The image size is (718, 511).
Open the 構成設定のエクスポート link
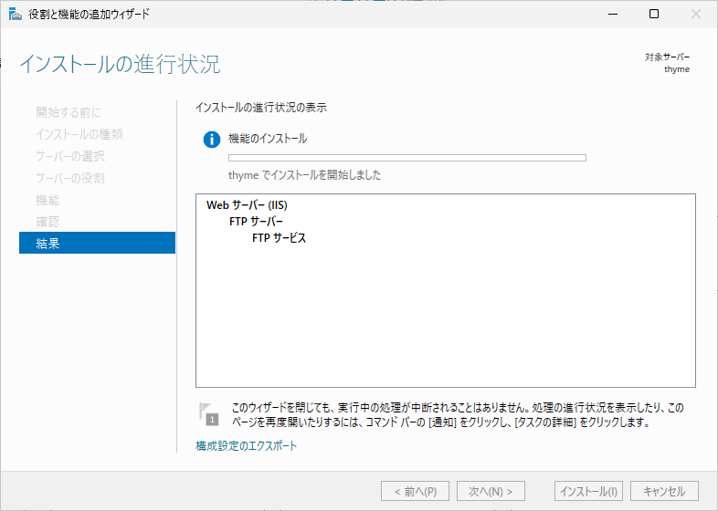click(247, 445)
